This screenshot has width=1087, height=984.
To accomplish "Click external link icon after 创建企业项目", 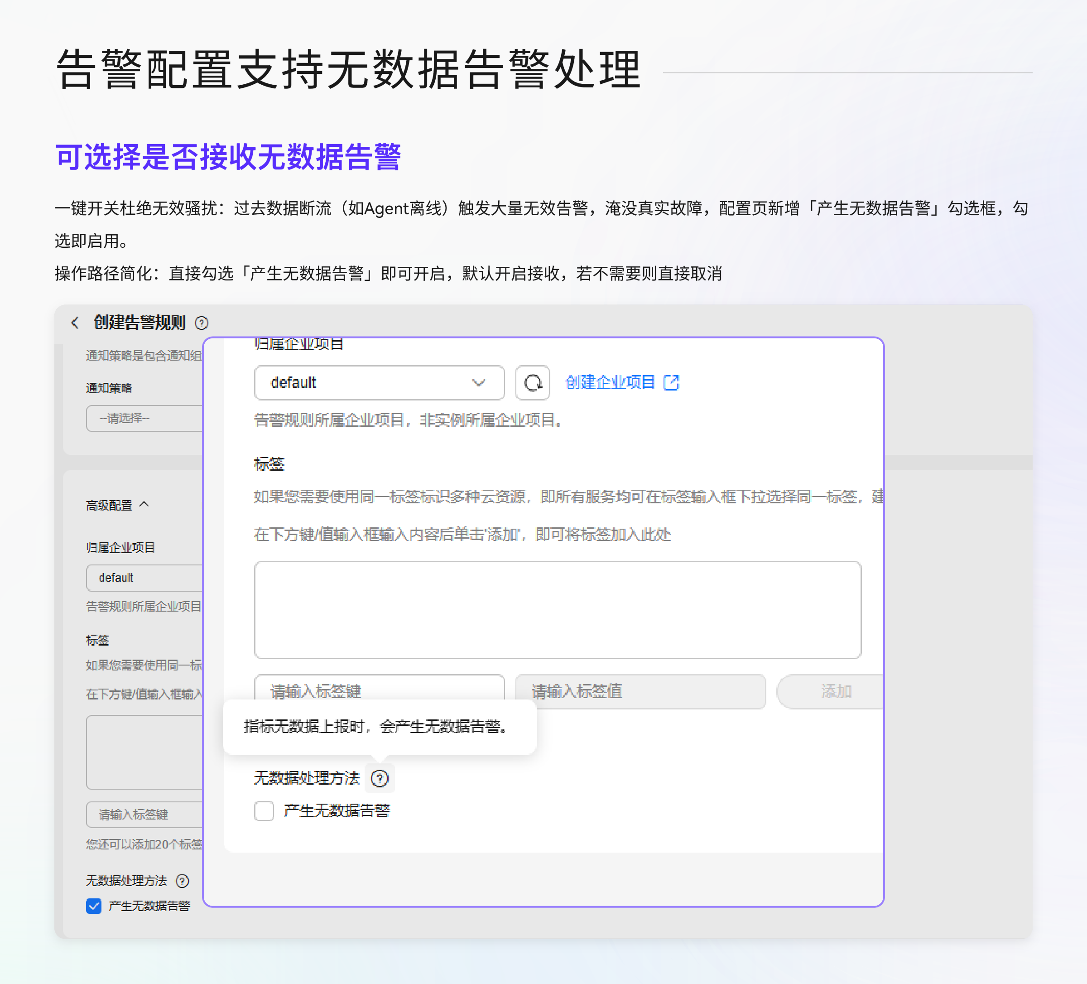I will (x=671, y=382).
